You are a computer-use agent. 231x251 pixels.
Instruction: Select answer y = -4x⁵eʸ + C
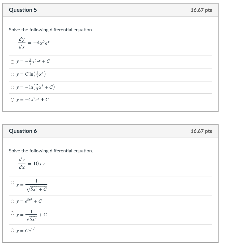[12, 100]
